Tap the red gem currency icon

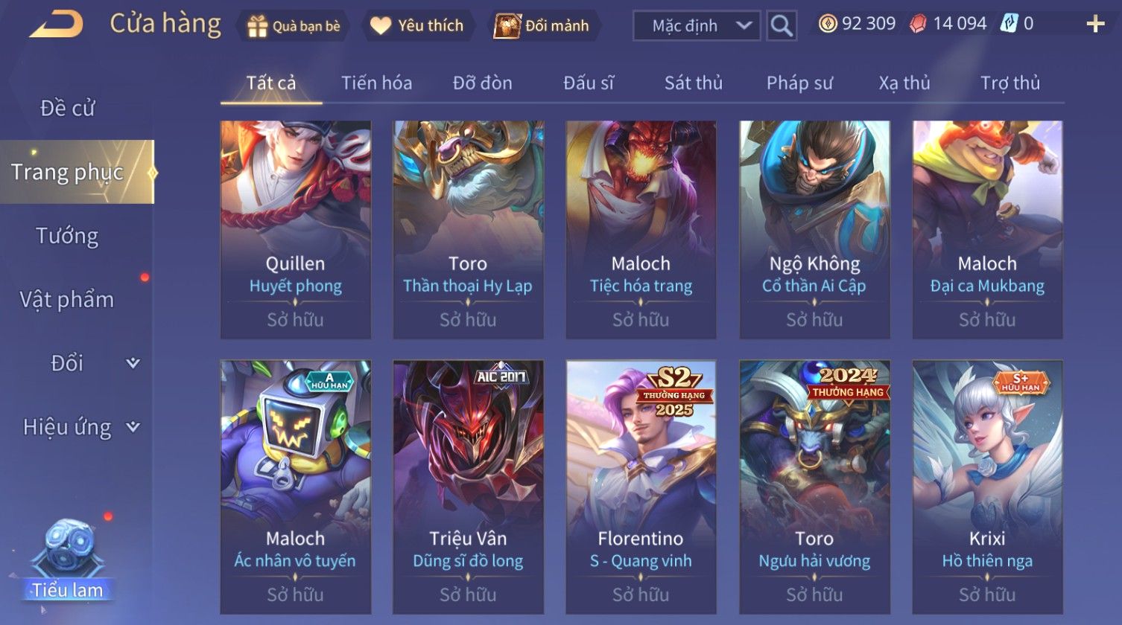[x=919, y=24]
